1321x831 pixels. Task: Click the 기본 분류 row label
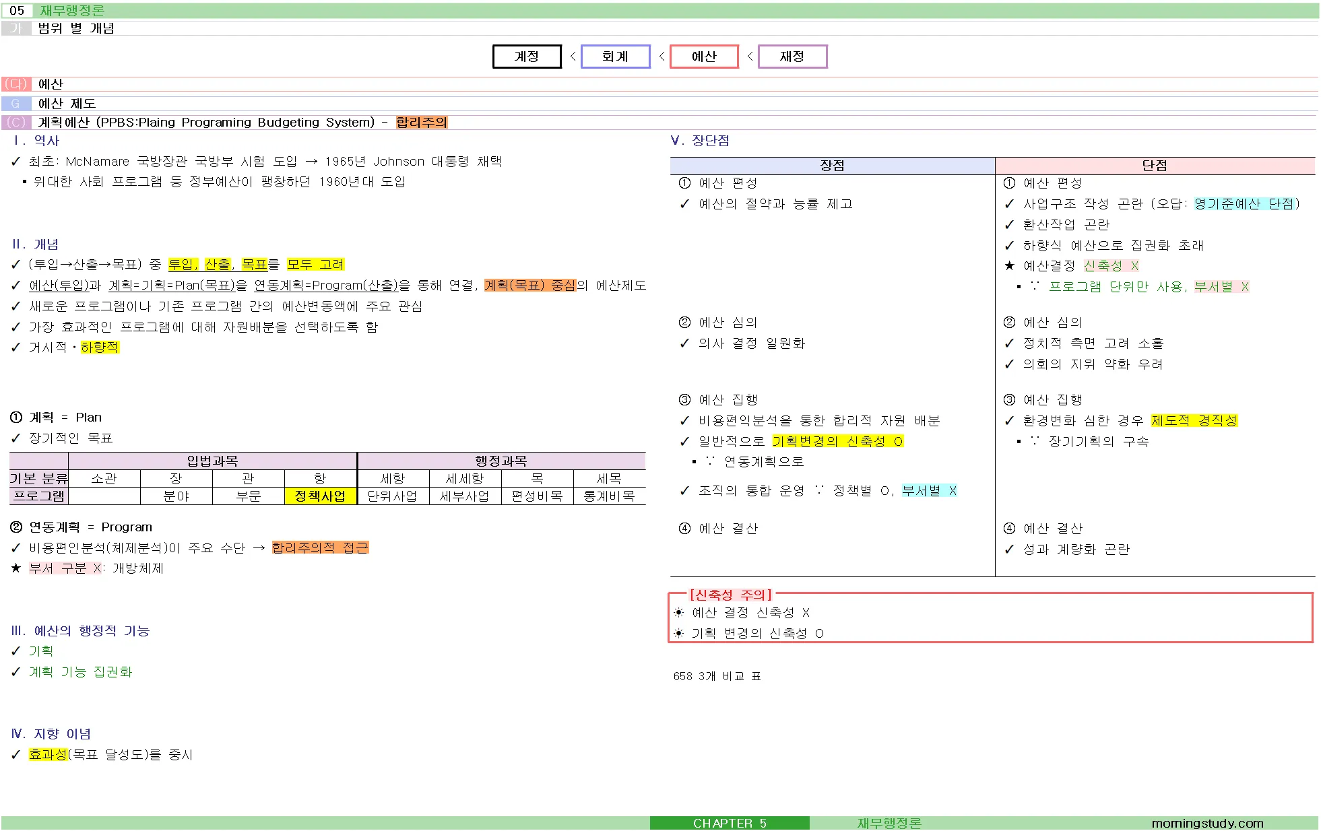[x=39, y=479]
